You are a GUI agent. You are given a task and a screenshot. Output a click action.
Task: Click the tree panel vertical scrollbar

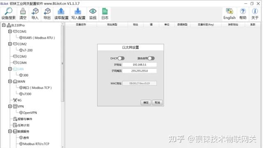[62, 64]
